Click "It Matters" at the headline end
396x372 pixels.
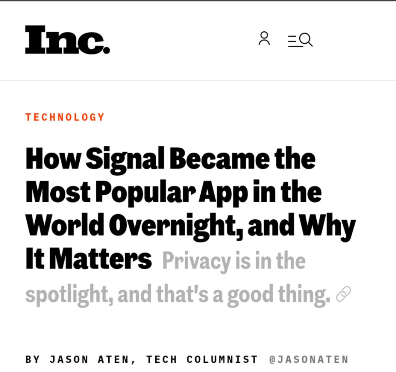(x=89, y=259)
